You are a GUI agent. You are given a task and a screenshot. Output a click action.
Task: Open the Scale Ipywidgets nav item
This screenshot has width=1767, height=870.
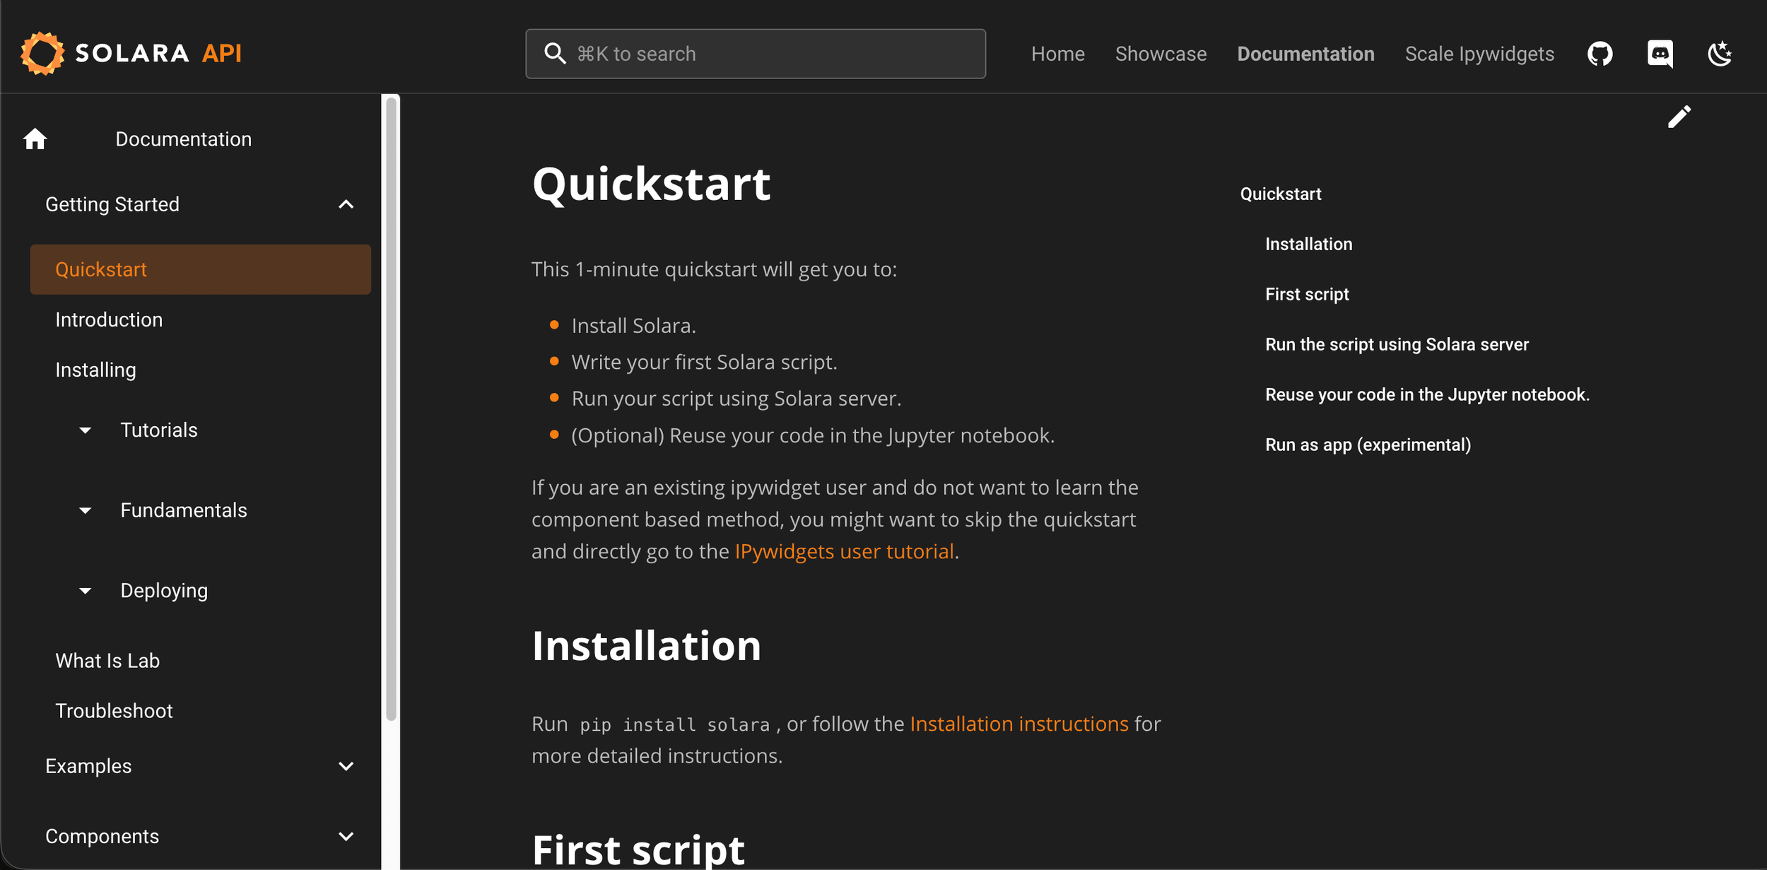1479,54
